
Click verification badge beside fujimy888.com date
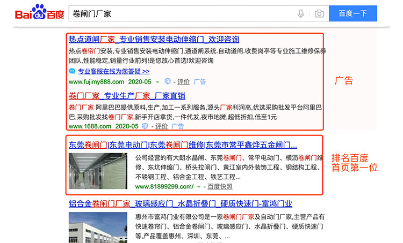coord(167,82)
